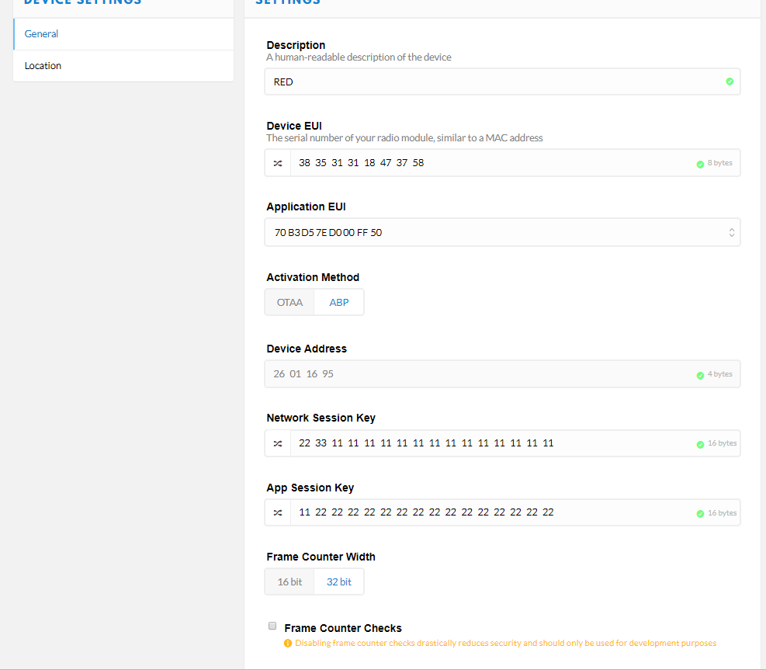The image size is (766, 670).
Task: Select ABP activation method
Action: (x=339, y=302)
